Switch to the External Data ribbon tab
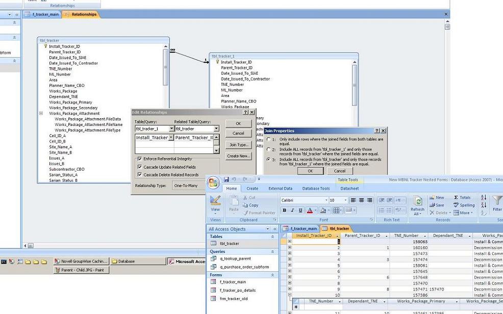The height and width of the screenshot is (314, 503). coord(281,189)
